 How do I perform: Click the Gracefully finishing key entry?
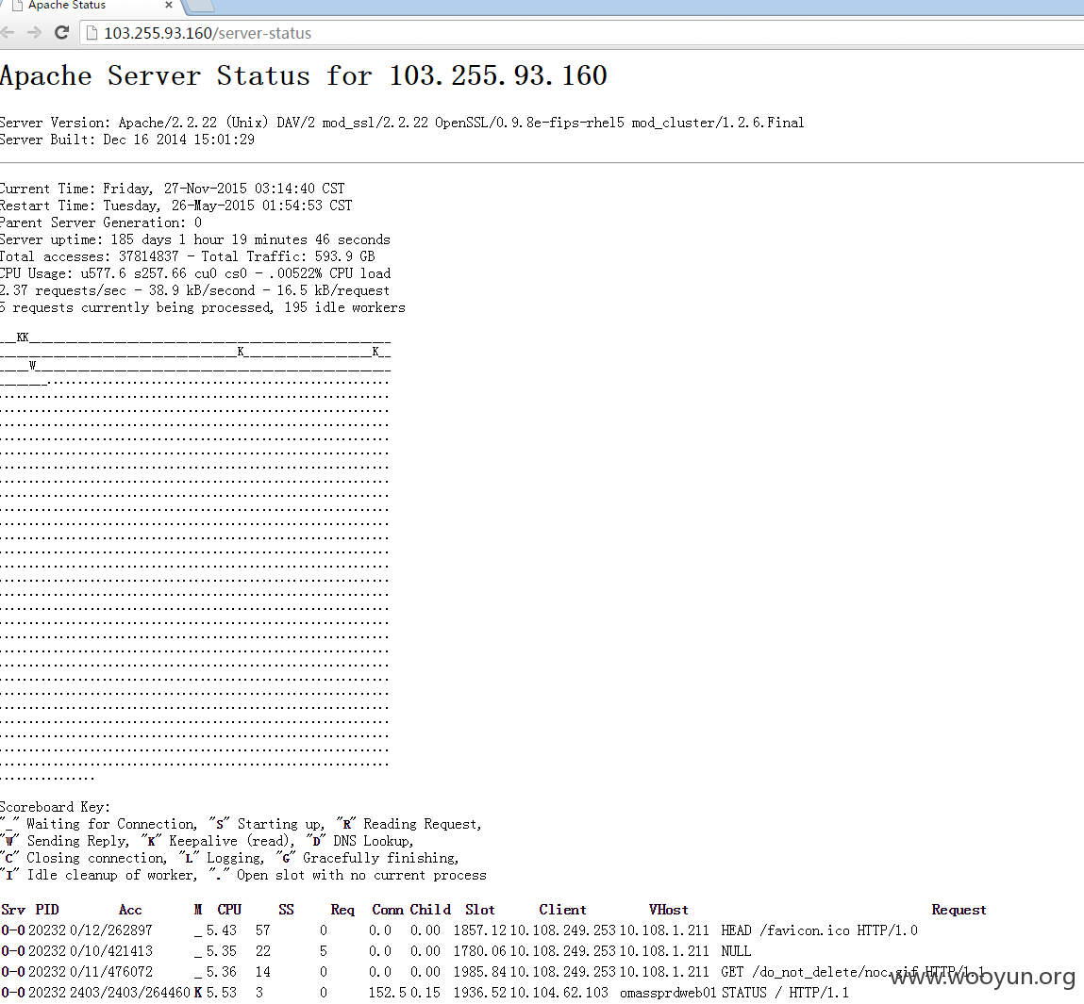point(368,858)
